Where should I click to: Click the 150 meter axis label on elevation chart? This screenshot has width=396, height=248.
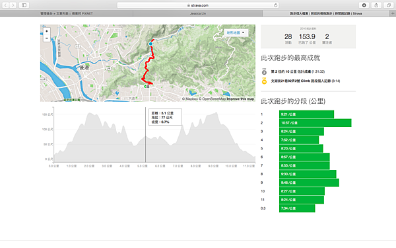click(x=48, y=114)
